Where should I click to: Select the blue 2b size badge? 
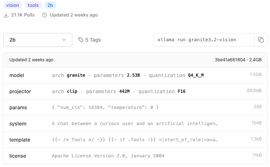tap(50, 5)
